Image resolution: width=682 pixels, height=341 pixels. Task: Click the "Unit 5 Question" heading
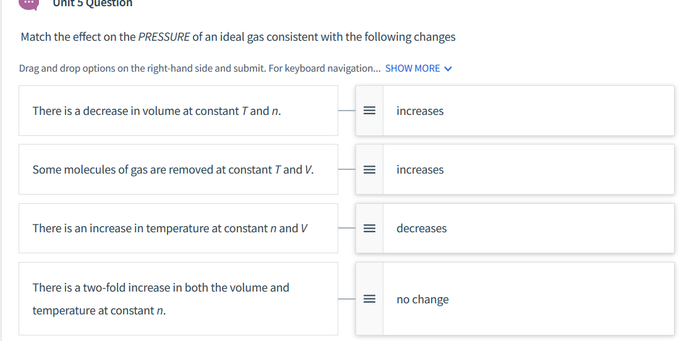pos(92,4)
